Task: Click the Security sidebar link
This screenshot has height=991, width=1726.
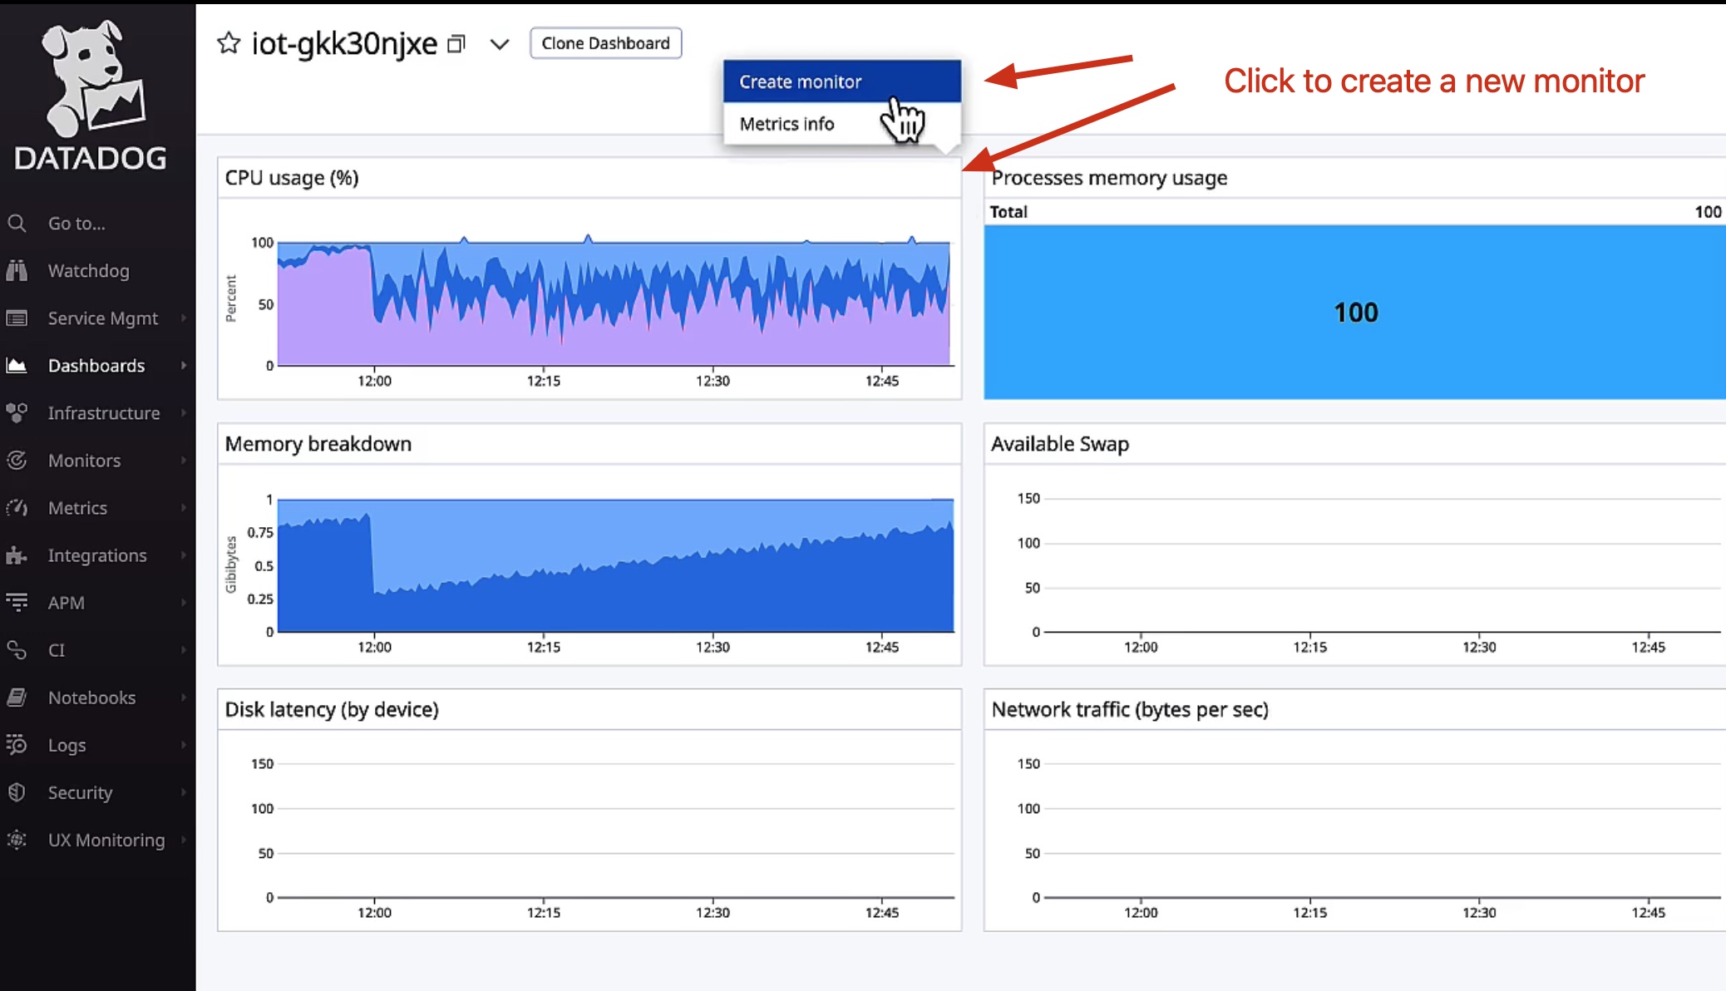Action: click(x=80, y=792)
